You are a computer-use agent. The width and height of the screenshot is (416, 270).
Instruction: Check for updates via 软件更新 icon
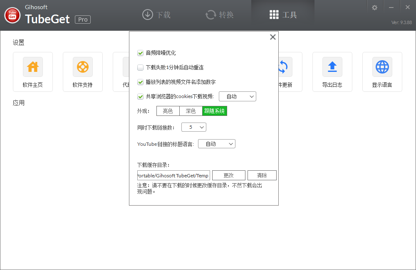[282, 66]
